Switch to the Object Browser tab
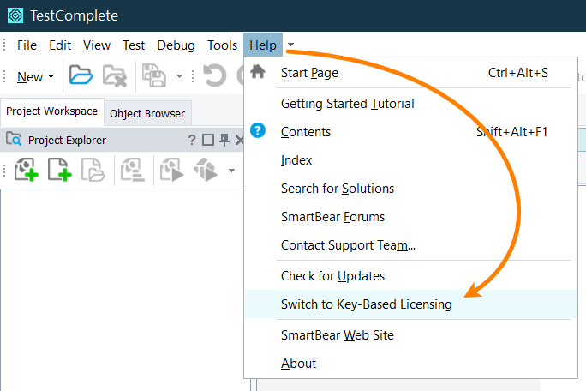Screen dimensions: 586x391 [x=146, y=113]
